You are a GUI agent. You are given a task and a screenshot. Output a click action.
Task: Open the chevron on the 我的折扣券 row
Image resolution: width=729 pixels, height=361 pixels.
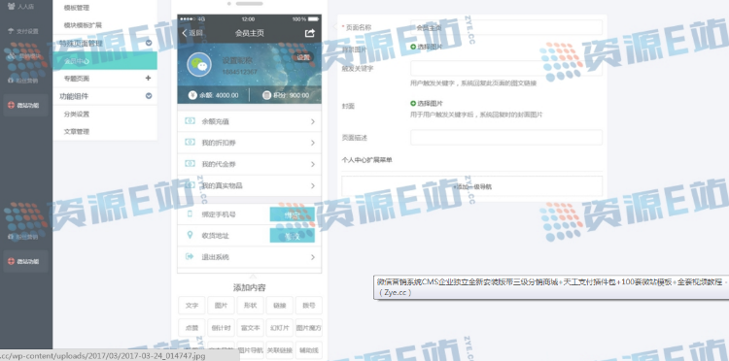[x=313, y=143]
